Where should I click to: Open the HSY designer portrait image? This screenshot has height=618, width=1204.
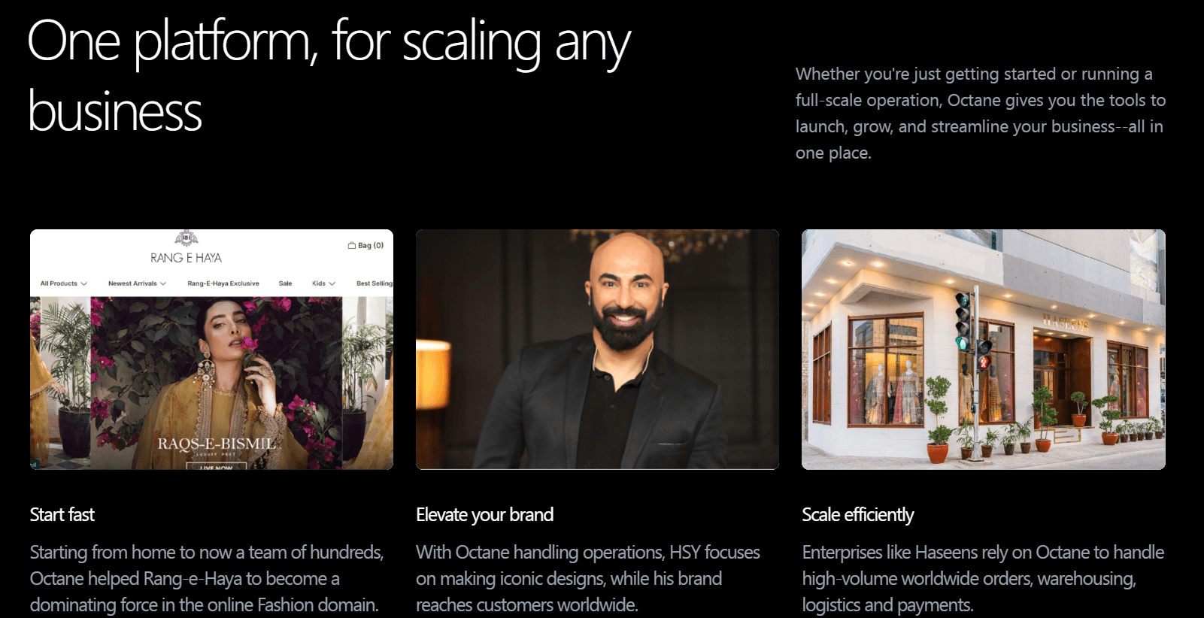(x=597, y=350)
